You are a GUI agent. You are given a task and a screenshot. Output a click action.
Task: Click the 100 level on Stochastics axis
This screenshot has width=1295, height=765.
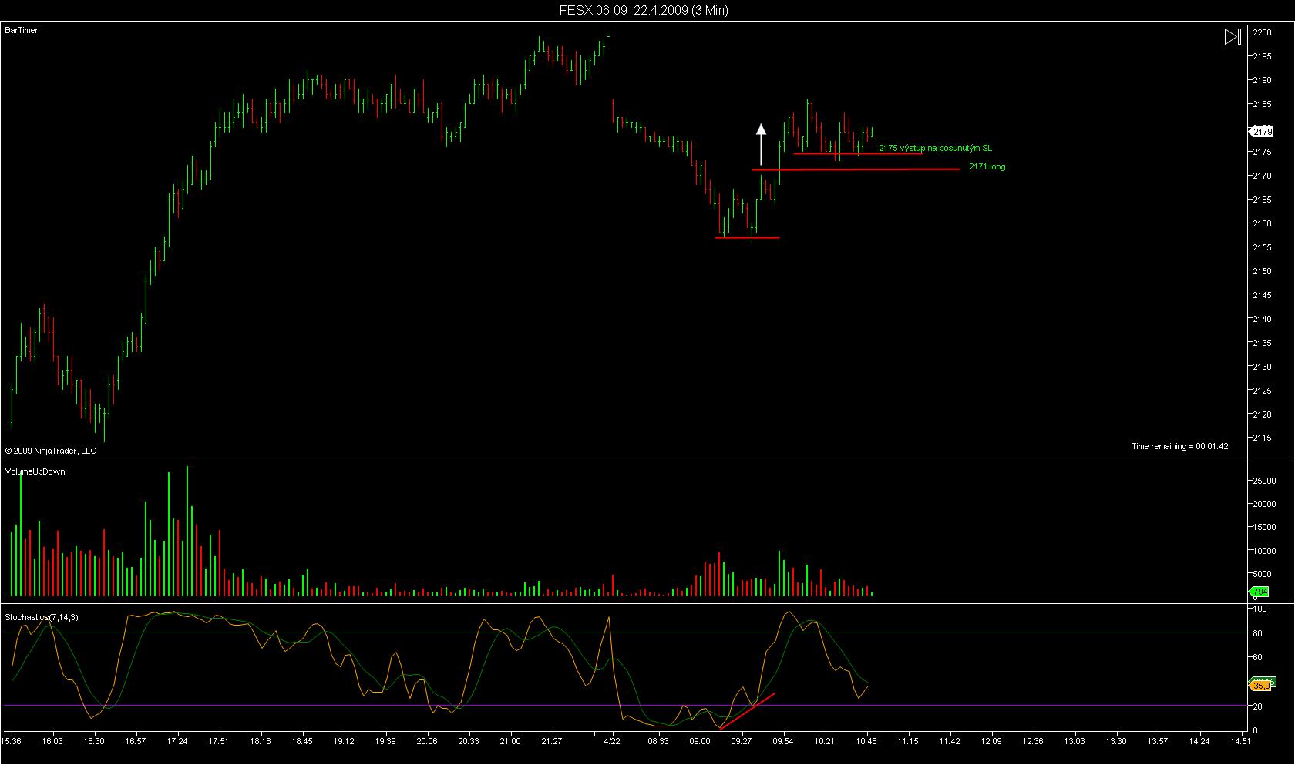pyautogui.click(x=1260, y=609)
